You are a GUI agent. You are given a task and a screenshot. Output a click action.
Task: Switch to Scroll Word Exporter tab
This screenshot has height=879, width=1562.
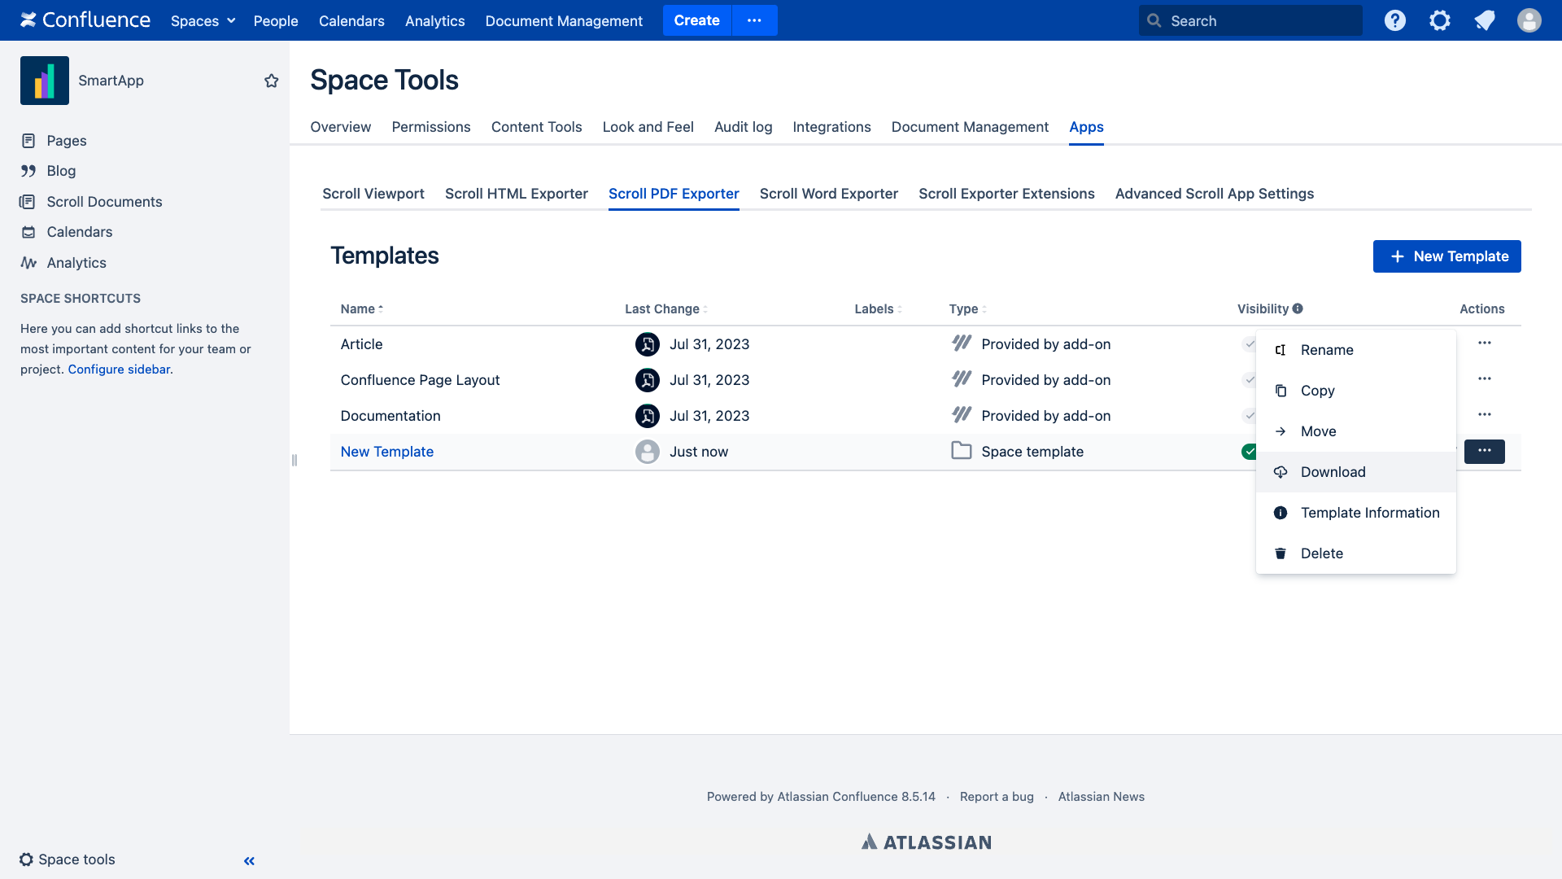[828, 194]
